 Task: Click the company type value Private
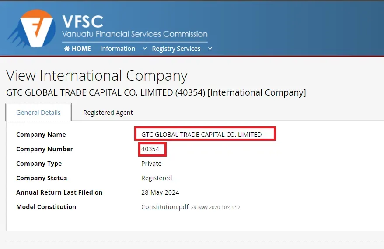pyautogui.click(x=151, y=164)
